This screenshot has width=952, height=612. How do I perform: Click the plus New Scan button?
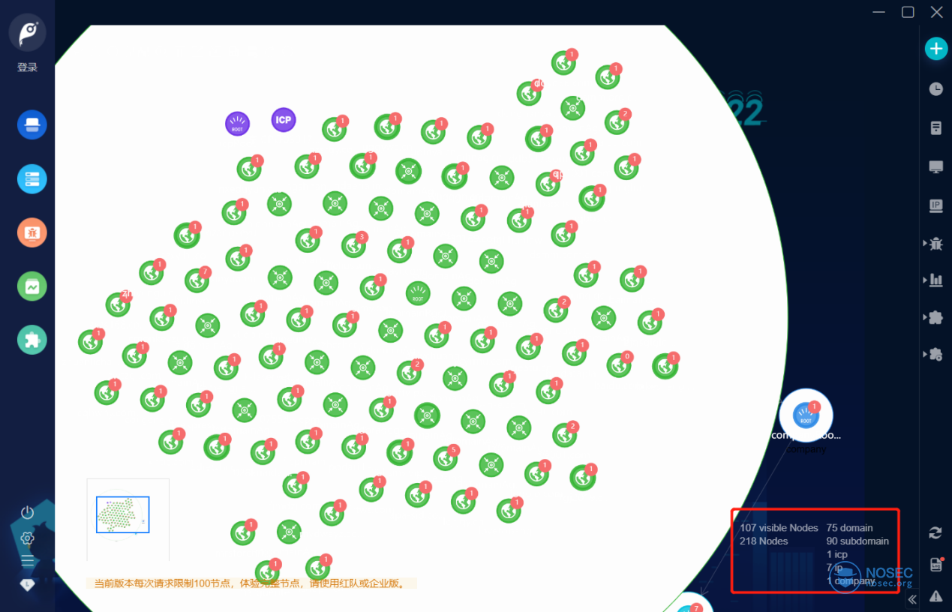pos(935,49)
